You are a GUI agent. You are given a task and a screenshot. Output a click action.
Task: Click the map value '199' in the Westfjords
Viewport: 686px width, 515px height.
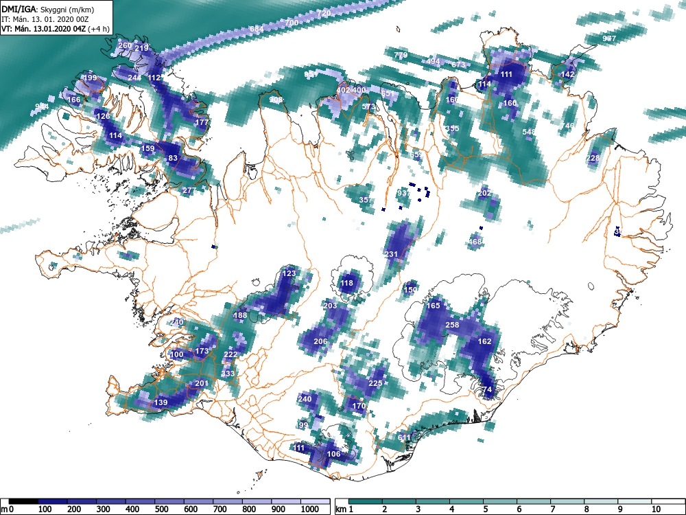(x=90, y=78)
